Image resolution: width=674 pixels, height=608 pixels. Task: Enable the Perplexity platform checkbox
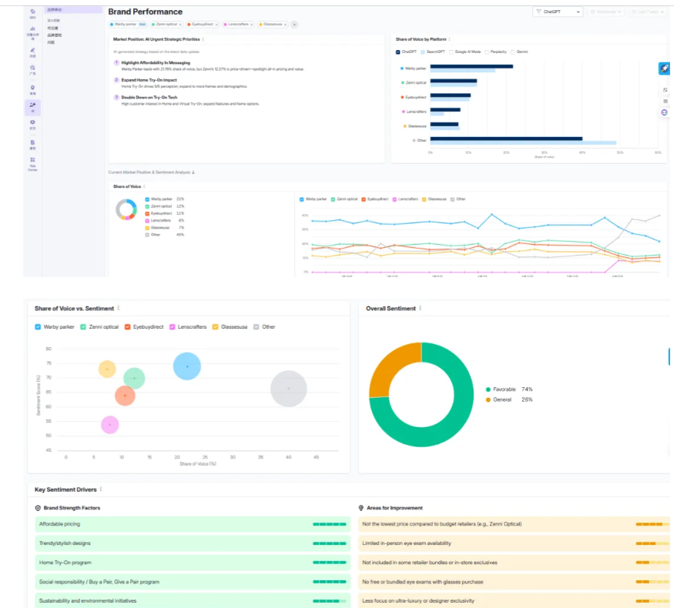487,52
